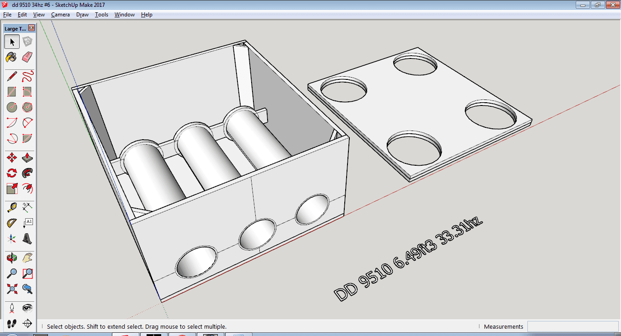Select the Rotated Rectangle tool
The width and height of the screenshot is (621, 336).
click(x=27, y=92)
